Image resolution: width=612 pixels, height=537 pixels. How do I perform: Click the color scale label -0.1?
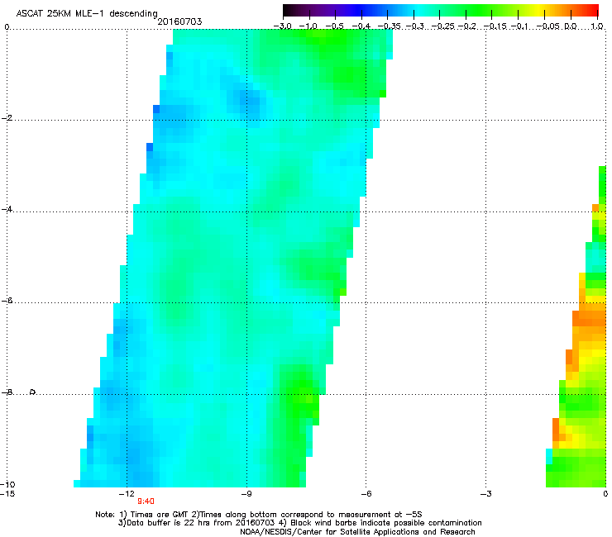[519, 26]
